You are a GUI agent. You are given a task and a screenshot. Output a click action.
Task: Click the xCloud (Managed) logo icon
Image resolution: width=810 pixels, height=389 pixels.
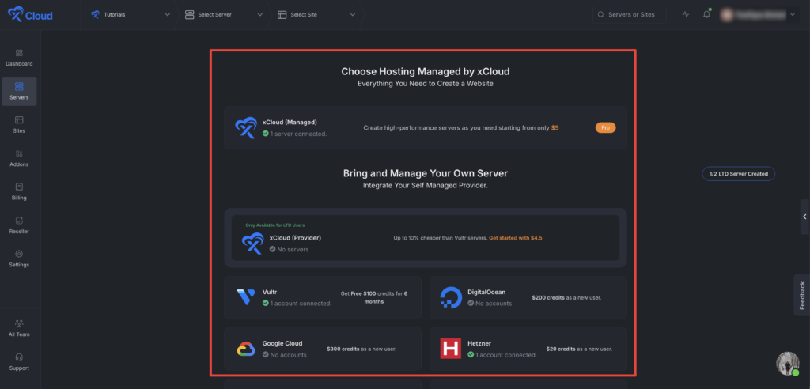246,127
